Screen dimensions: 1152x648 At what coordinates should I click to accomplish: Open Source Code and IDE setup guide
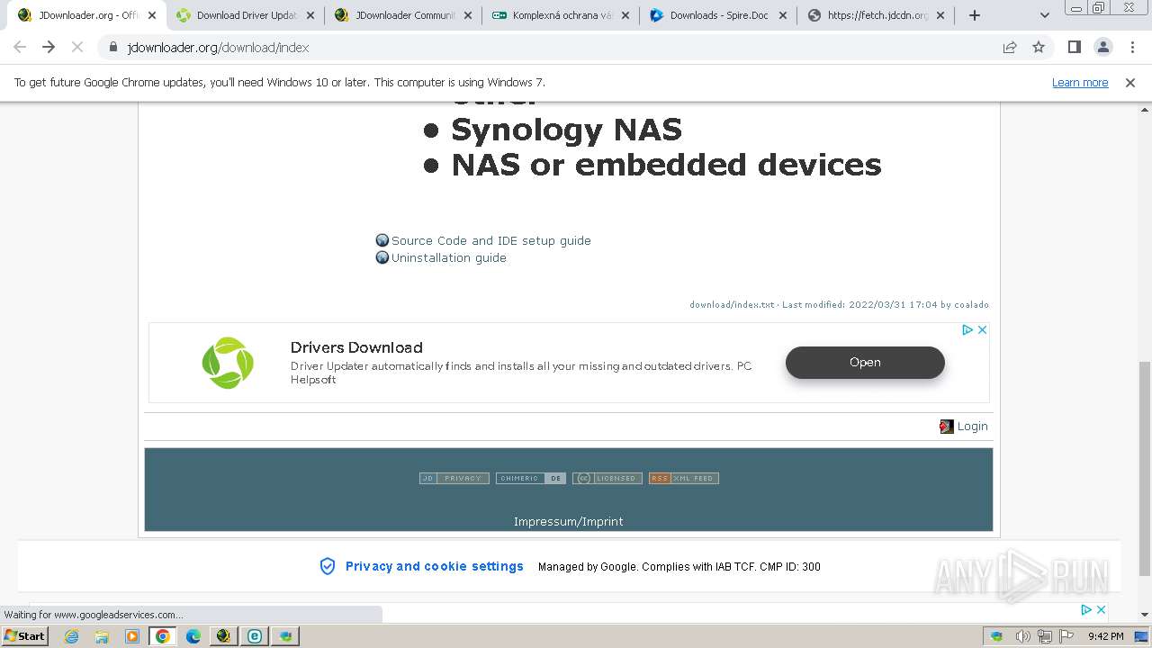(x=491, y=240)
